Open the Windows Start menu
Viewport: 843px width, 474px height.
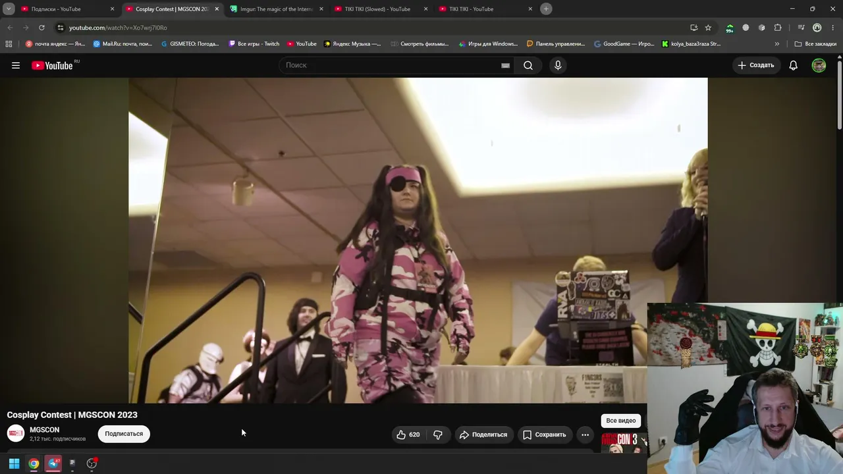14,463
